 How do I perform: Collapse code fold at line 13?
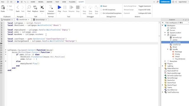pyautogui.click(x=6, y=50)
